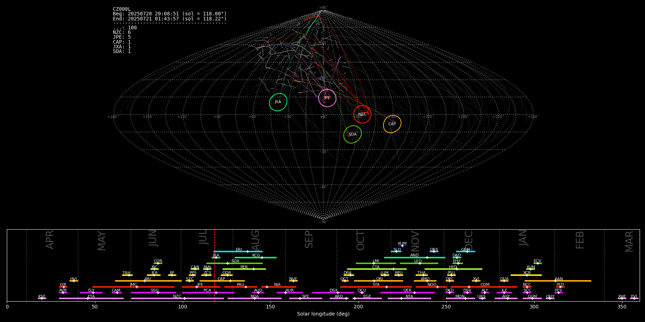Click the JUL month label
645x322 pixels.
(203, 237)
